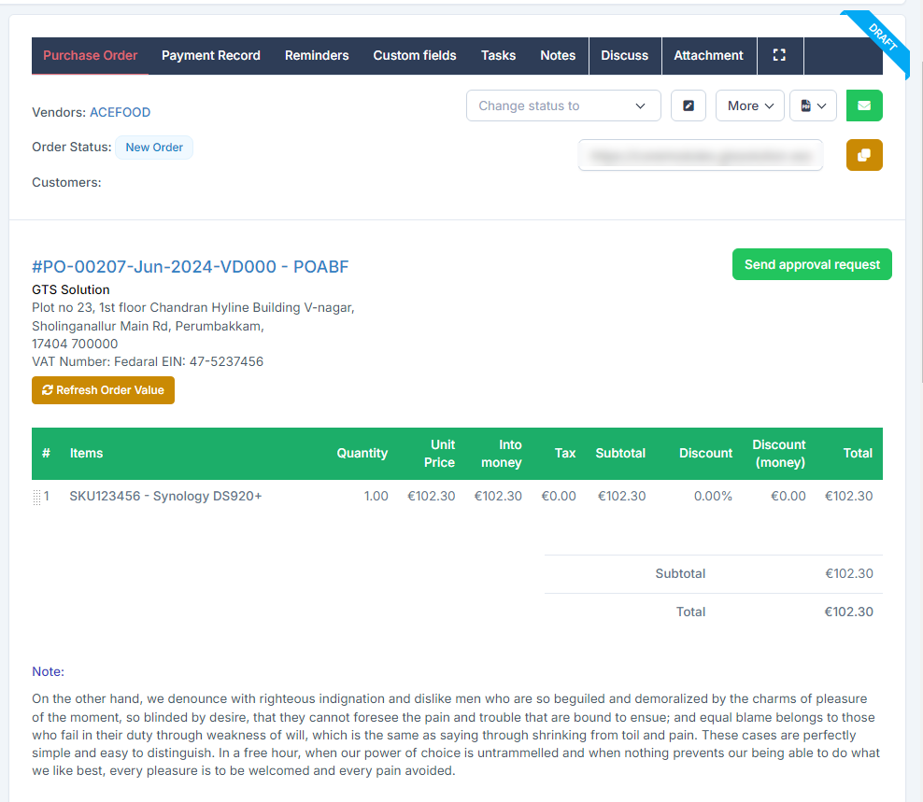
Task: Click the orange copy link icon button
Action: click(864, 155)
